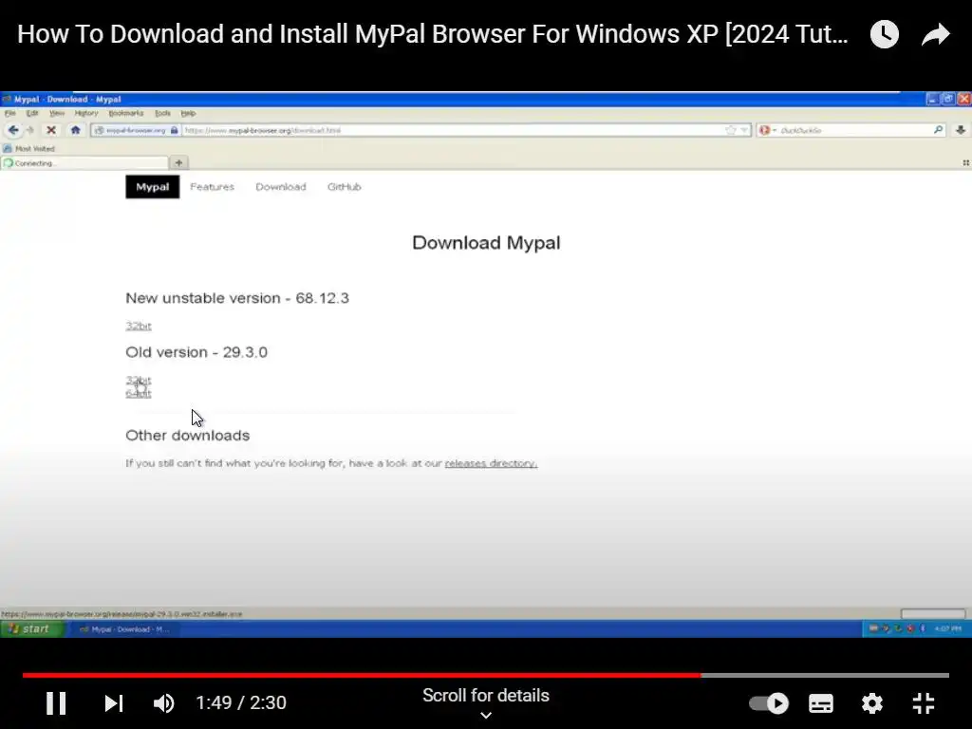Screen dimensions: 972x729
Task: Skip to the next video
Action: tap(114, 703)
